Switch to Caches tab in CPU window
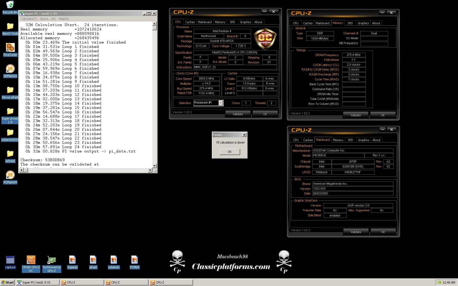 (x=190, y=22)
